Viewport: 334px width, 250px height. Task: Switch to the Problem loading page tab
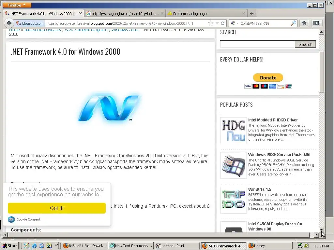click(206, 14)
